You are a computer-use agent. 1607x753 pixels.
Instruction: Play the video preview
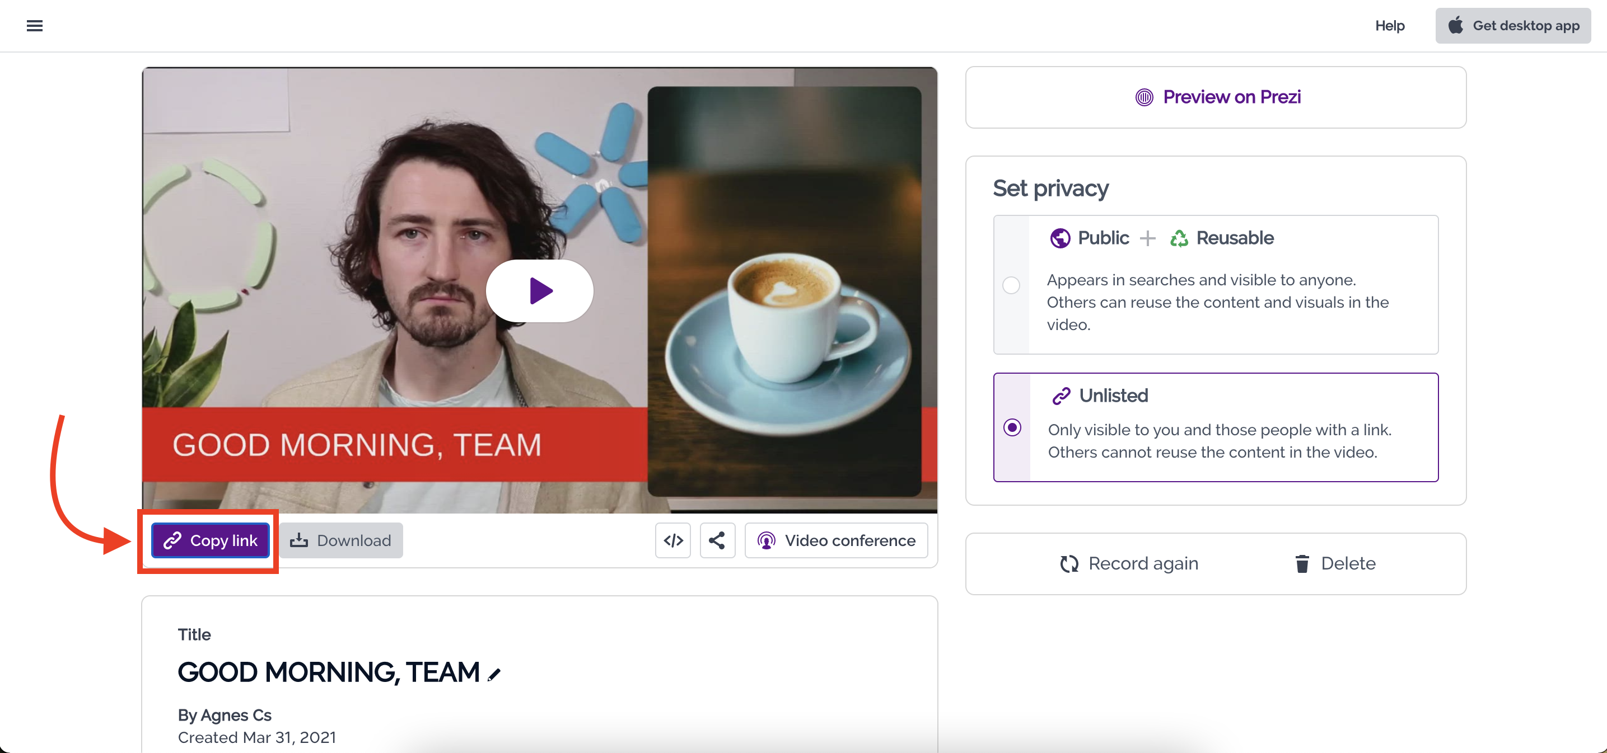[540, 291]
